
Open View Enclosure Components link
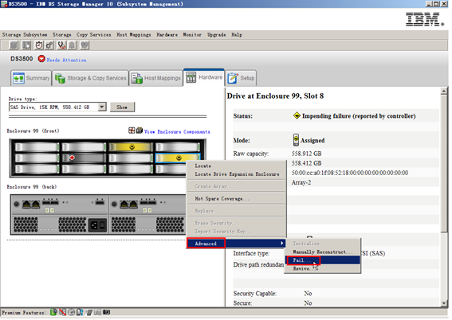(177, 132)
